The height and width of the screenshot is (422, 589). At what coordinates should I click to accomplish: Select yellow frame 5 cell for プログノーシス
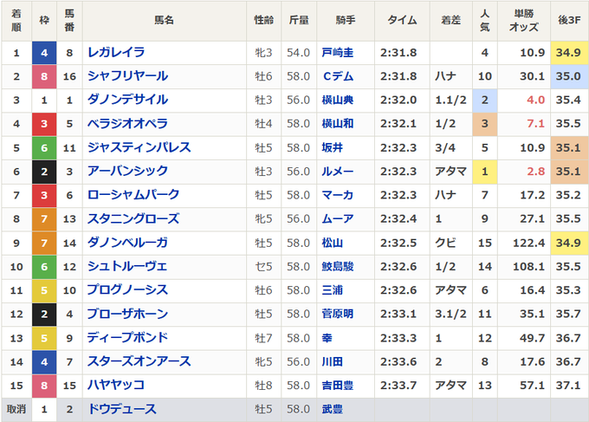point(44,290)
